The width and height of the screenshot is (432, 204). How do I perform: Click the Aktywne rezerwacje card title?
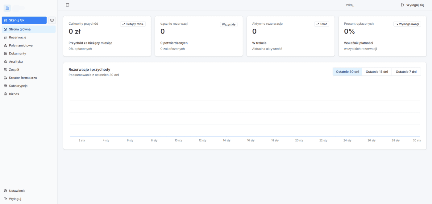pos(267,24)
